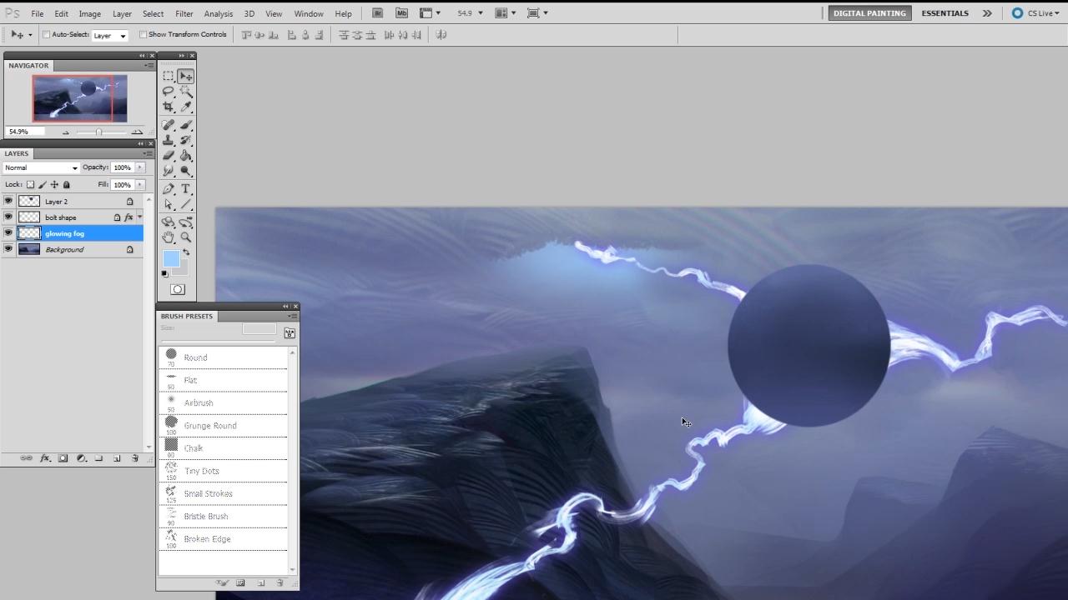Delete layer using Layers panel trash icon

[x=135, y=458]
